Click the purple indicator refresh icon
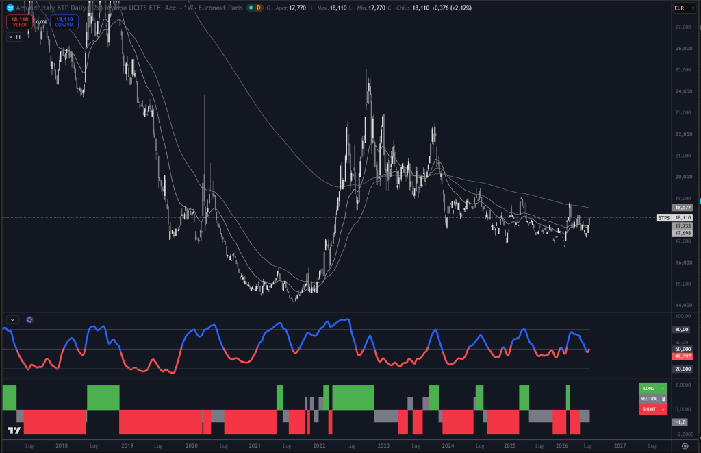701x453 pixels. 29,319
